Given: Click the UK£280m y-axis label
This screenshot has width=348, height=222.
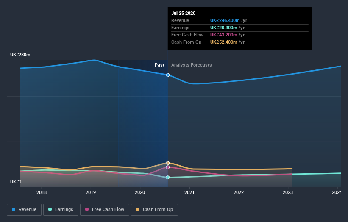Looking at the screenshot, I should (x=20, y=55).
